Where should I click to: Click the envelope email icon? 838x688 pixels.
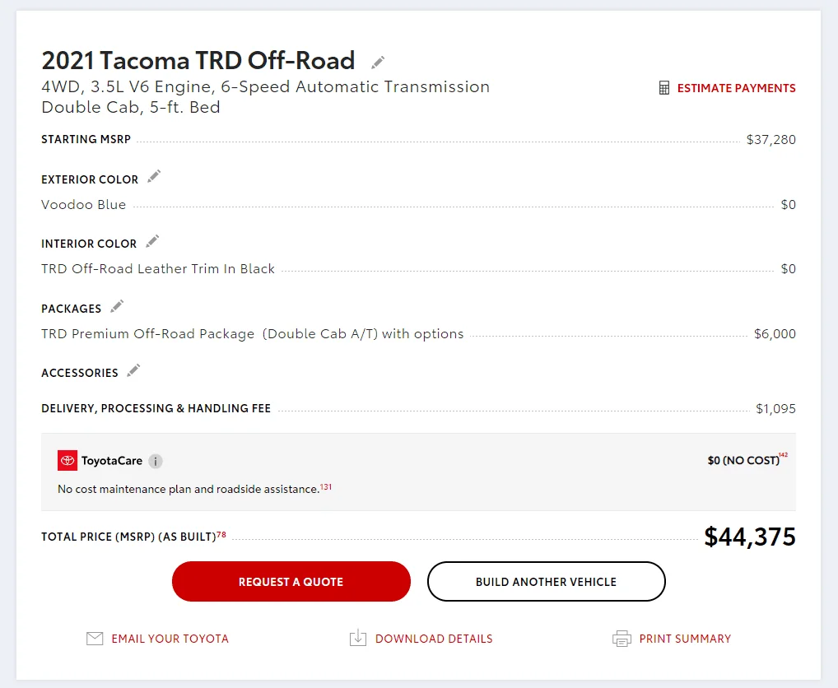95,639
